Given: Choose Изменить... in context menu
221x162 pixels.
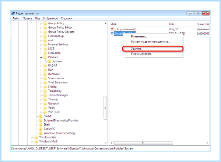Looking at the screenshot, I should [x=139, y=36].
